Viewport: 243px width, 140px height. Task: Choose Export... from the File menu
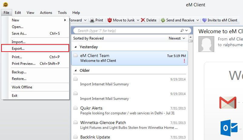[x=35, y=48]
